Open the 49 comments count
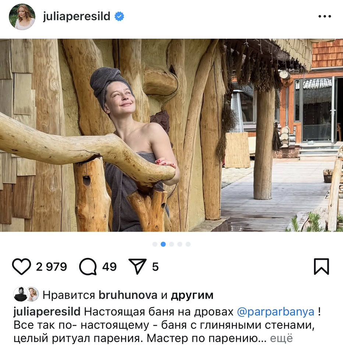The height and width of the screenshot is (350, 343). click(x=109, y=267)
